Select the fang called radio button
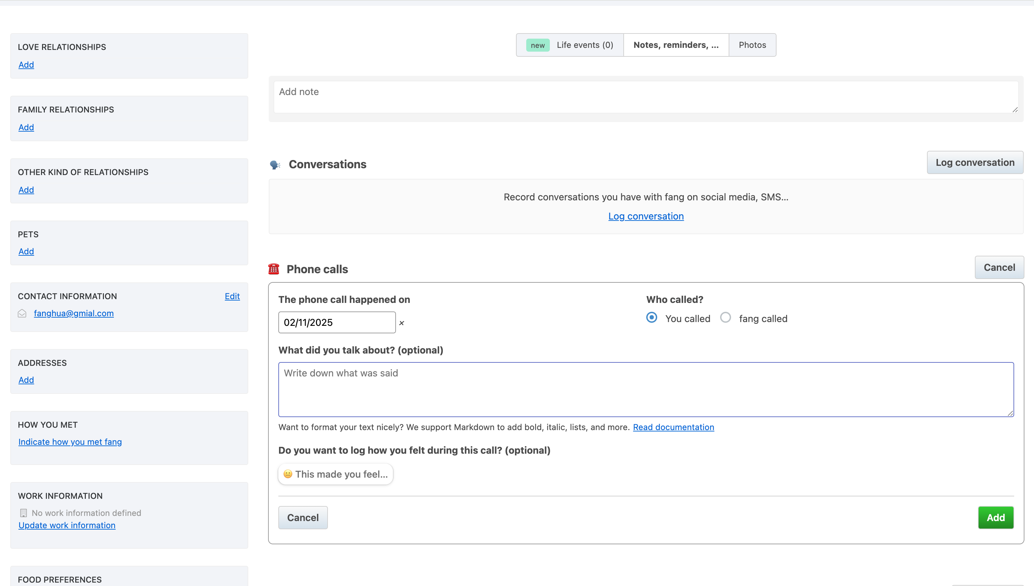 725,318
